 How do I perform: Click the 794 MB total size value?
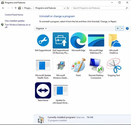[90, 117]
